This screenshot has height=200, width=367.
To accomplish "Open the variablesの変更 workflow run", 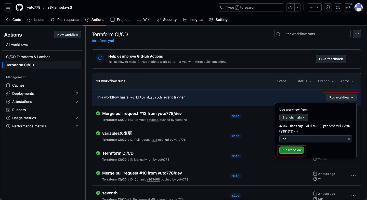I will tap(117, 133).
